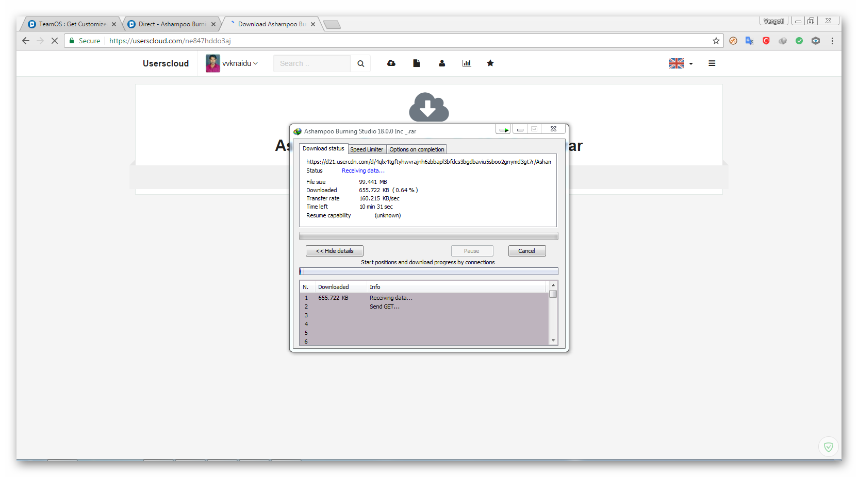Open the Chrome three-dot menu
This screenshot has width=858, height=477.
(x=832, y=41)
